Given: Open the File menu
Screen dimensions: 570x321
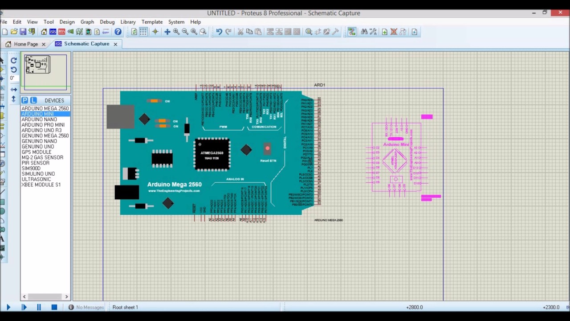Looking at the screenshot, I should point(4,22).
